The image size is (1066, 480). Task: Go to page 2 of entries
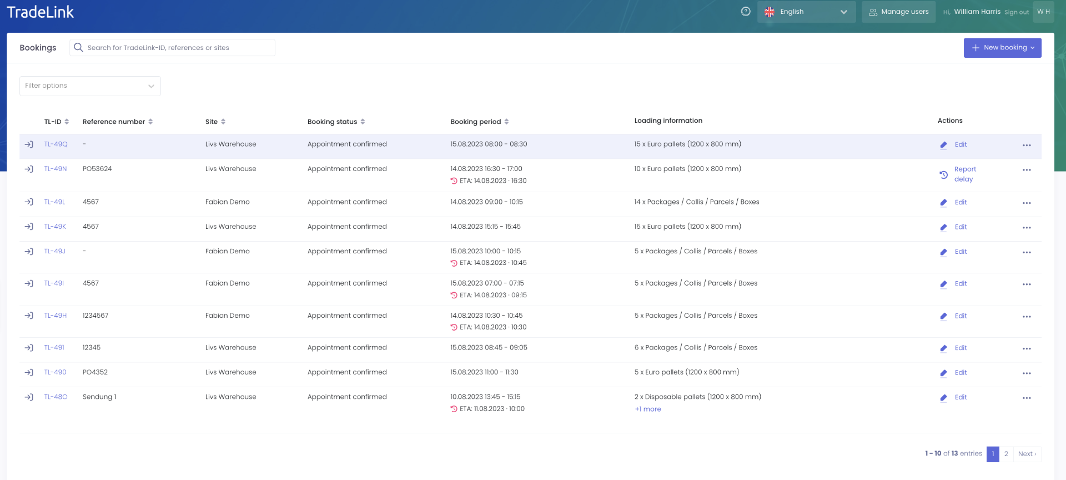(1006, 454)
